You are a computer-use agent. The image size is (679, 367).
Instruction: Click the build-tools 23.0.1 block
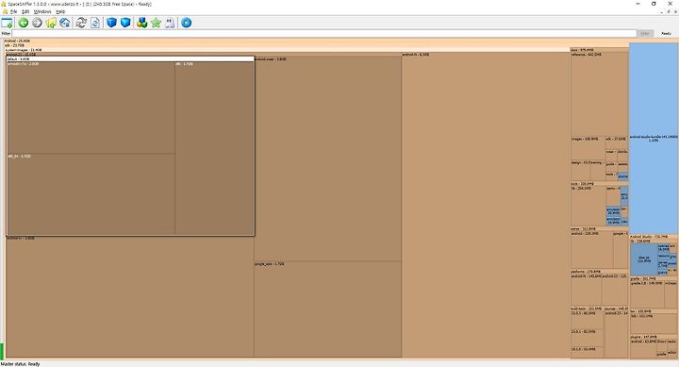[x=587, y=339]
